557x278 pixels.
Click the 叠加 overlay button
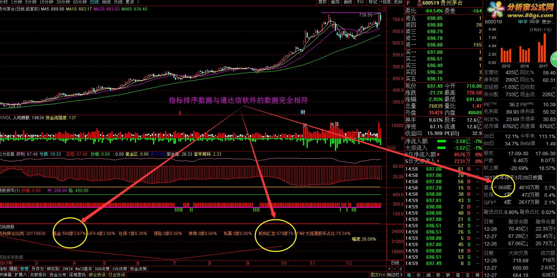(335, 2)
